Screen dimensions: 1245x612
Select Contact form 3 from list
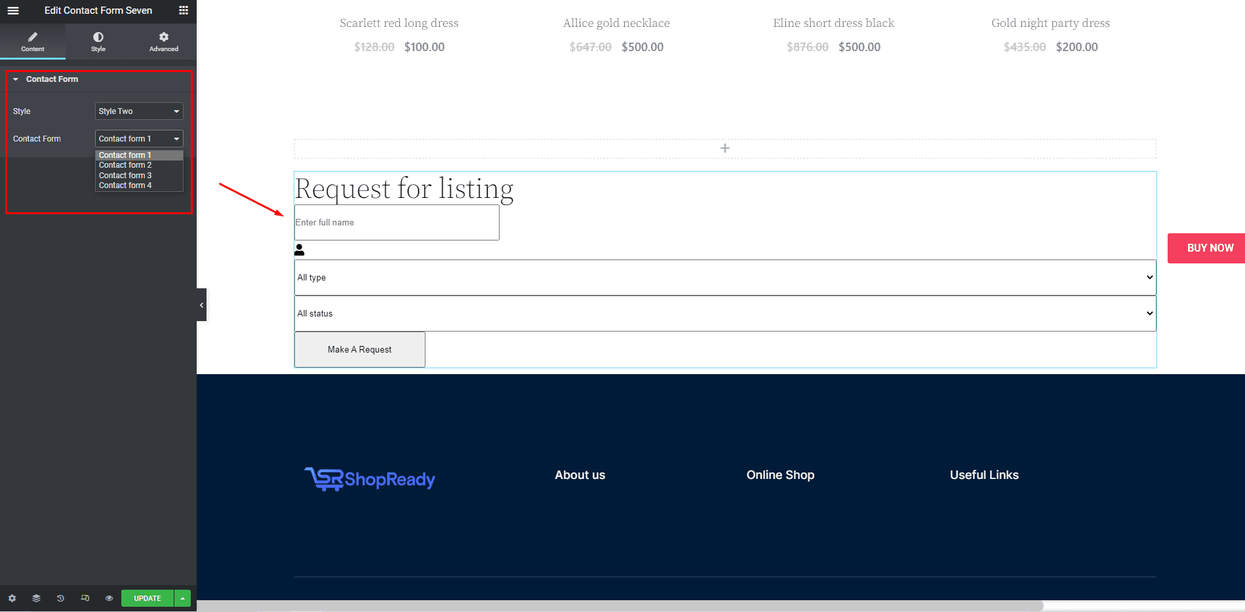tap(125, 176)
